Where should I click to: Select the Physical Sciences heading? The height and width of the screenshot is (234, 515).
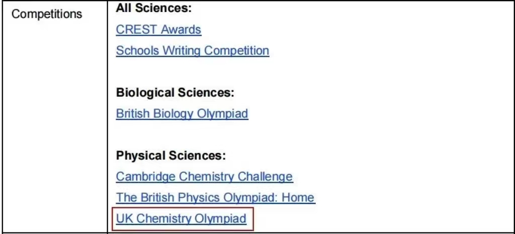(171, 156)
